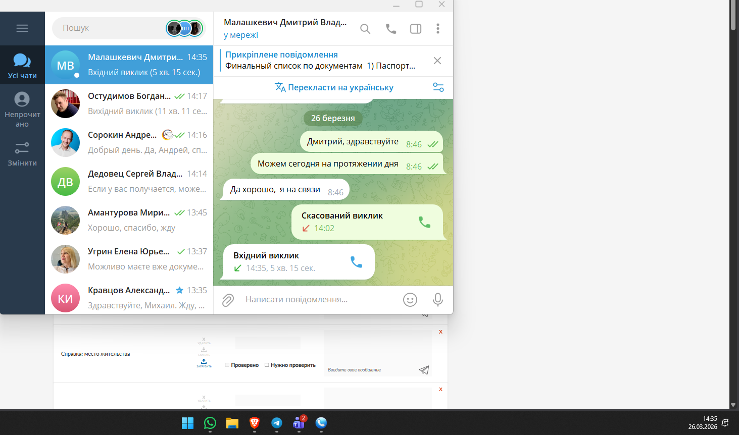Click the 26 березня date chip
Viewport: 739px width, 435px height.
[x=333, y=118]
